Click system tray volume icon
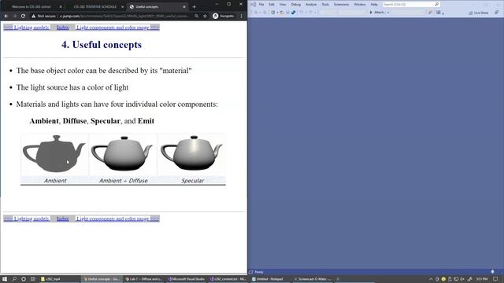Viewport: 504px width, 283px height. click(x=462, y=279)
